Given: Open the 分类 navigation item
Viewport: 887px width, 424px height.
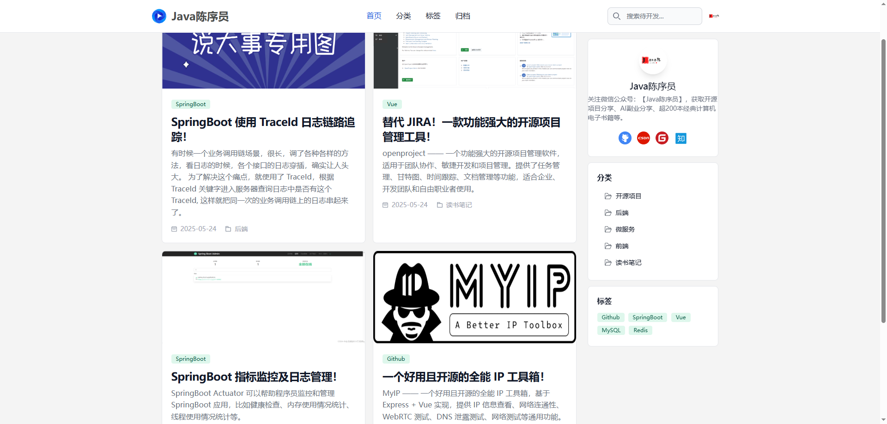Looking at the screenshot, I should (x=403, y=16).
